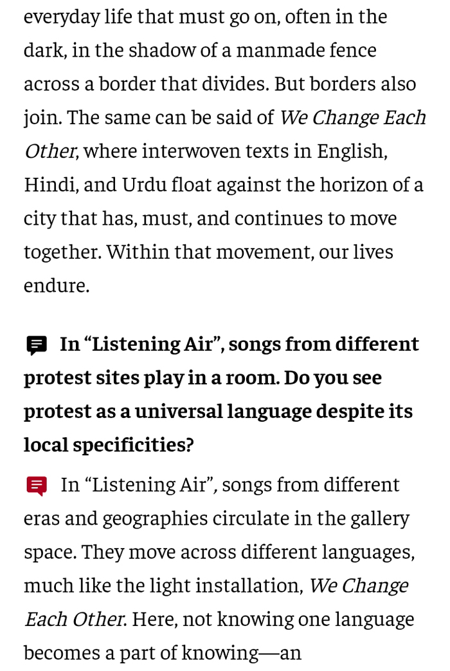
Task: Click the black comment icon beside the question
Action: [x=36, y=345]
